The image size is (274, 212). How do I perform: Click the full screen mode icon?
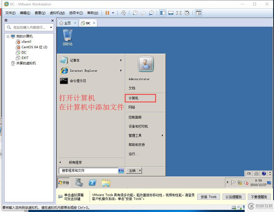tap(179, 13)
